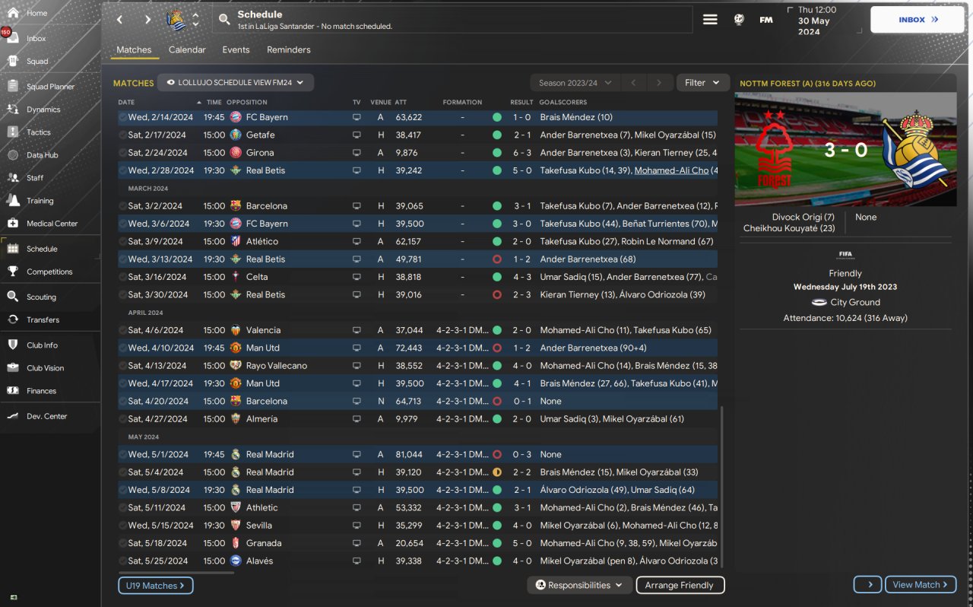Expand the Lollujo Schedule View FM24 dropdown
This screenshot has width=973, height=607.
click(236, 83)
